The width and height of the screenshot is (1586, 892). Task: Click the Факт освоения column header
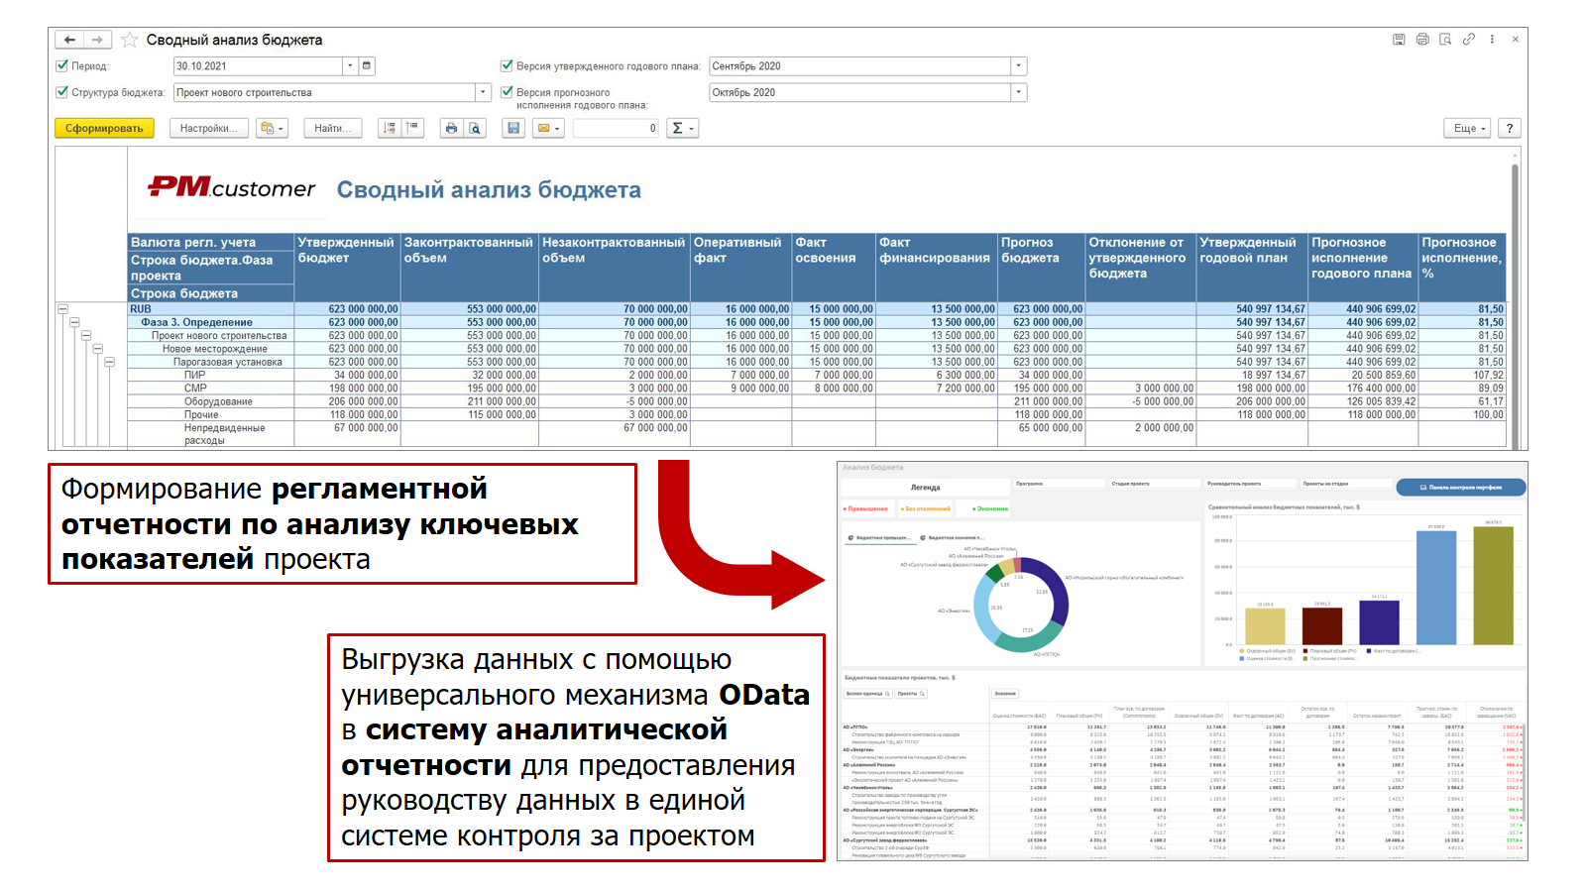(x=835, y=268)
